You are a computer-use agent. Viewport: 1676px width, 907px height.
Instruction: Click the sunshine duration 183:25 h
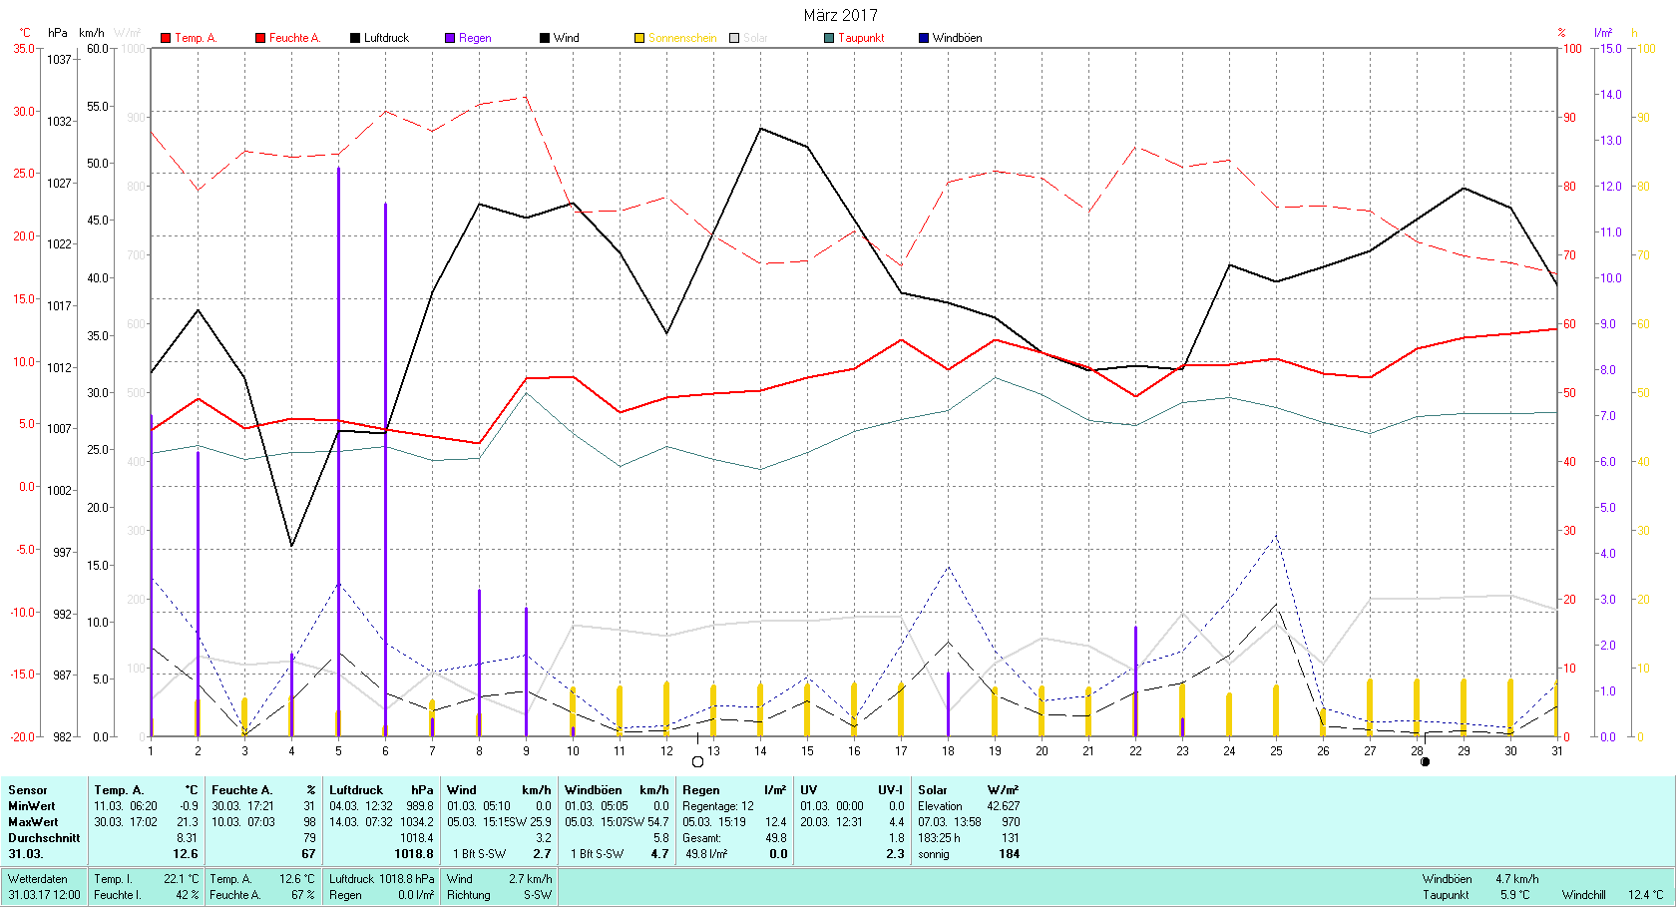[939, 838]
